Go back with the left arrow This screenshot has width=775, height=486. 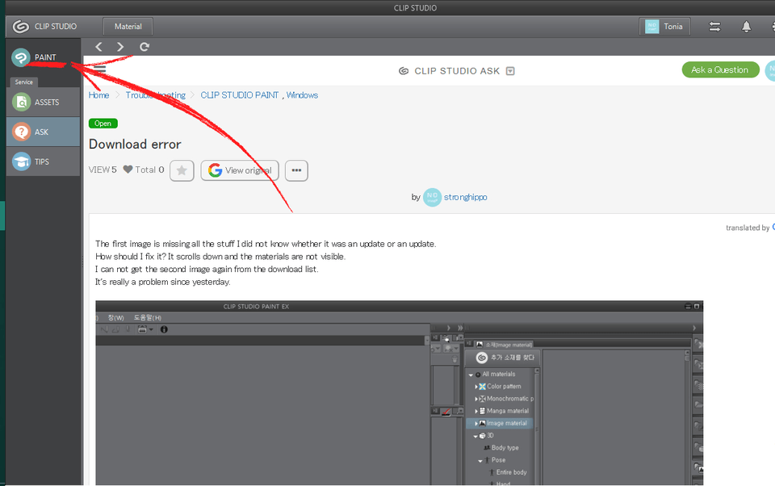98,47
